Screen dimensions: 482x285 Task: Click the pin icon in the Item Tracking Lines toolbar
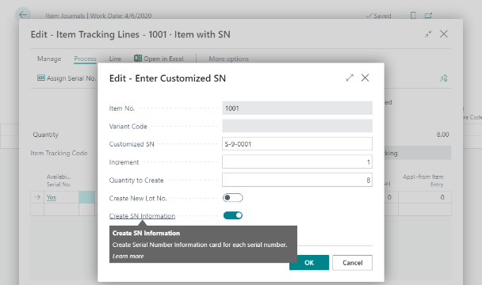(443, 78)
